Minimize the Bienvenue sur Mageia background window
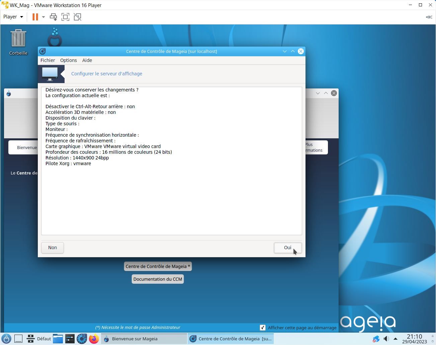Viewport: 436px width, 345px height. pyautogui.click(x=318, y=93)
